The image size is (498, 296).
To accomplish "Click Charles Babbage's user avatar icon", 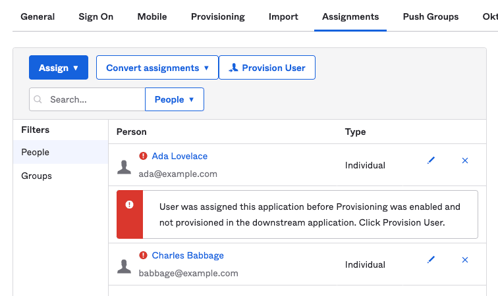I will (124, 266).
